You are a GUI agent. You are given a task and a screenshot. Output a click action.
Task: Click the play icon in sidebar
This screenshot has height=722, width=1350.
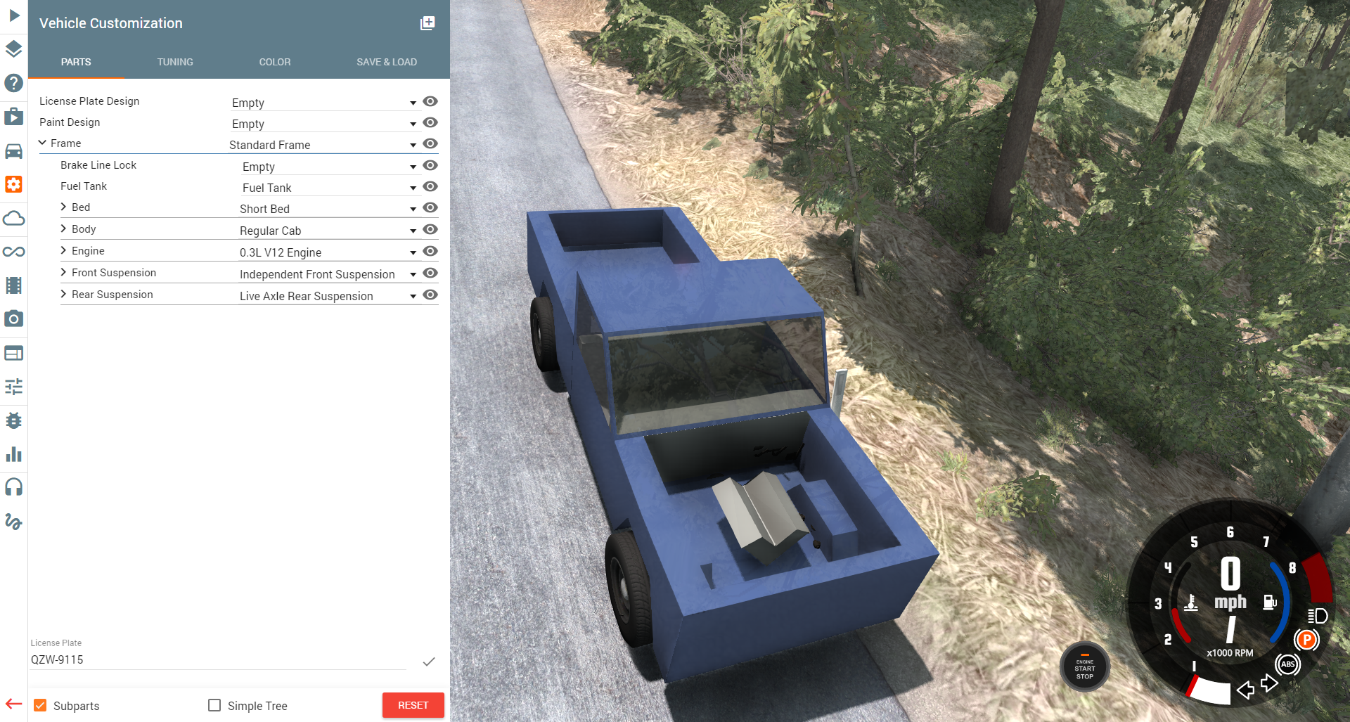(x=14, y=15)
